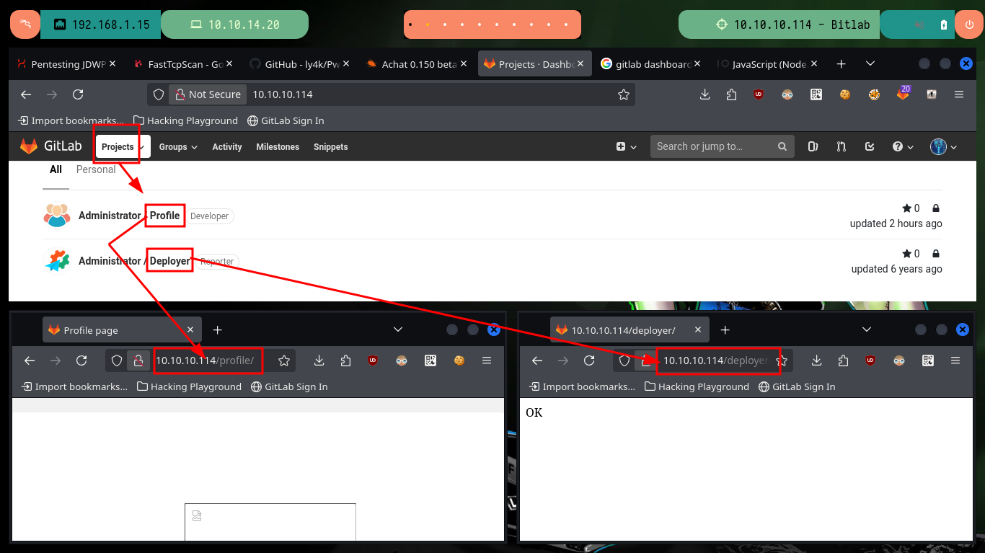Click the Activity link in navbar
Image resolution: width=985 pixels, height=553 pixels.
click(x=227, y=146)
